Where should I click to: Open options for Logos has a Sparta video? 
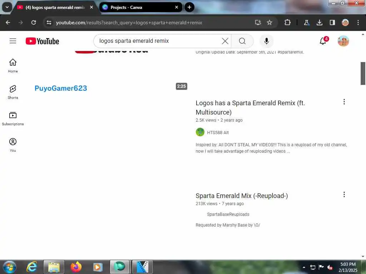click(x=344, y=102)
